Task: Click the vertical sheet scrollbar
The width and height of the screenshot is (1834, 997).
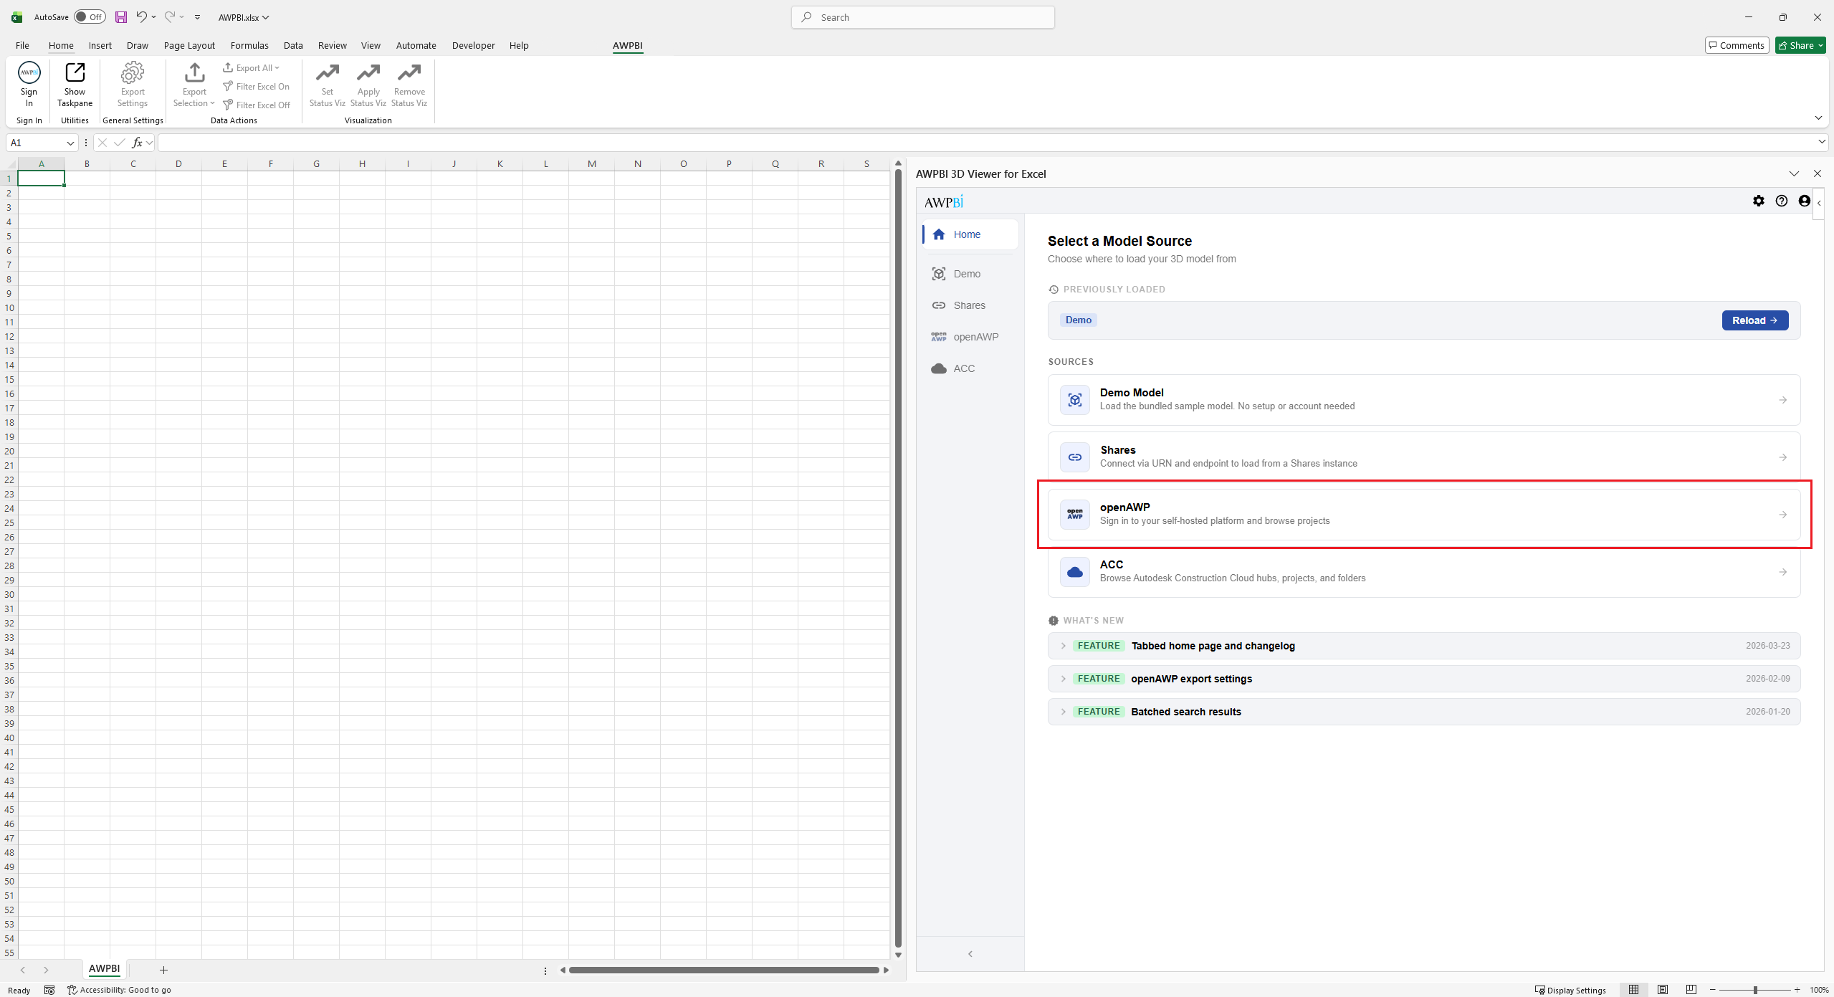Action: 898,559
